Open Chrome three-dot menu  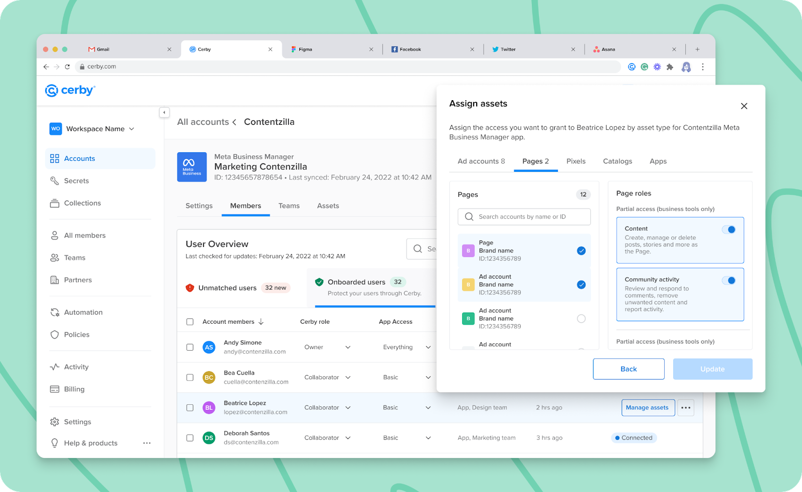coord(703,67)
